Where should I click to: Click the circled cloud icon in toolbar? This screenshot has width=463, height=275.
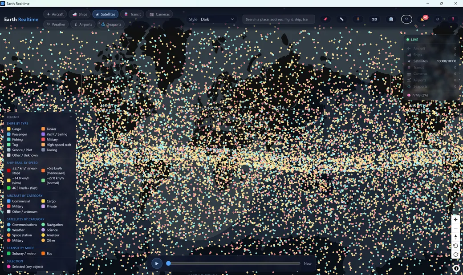tap(406, 19)
